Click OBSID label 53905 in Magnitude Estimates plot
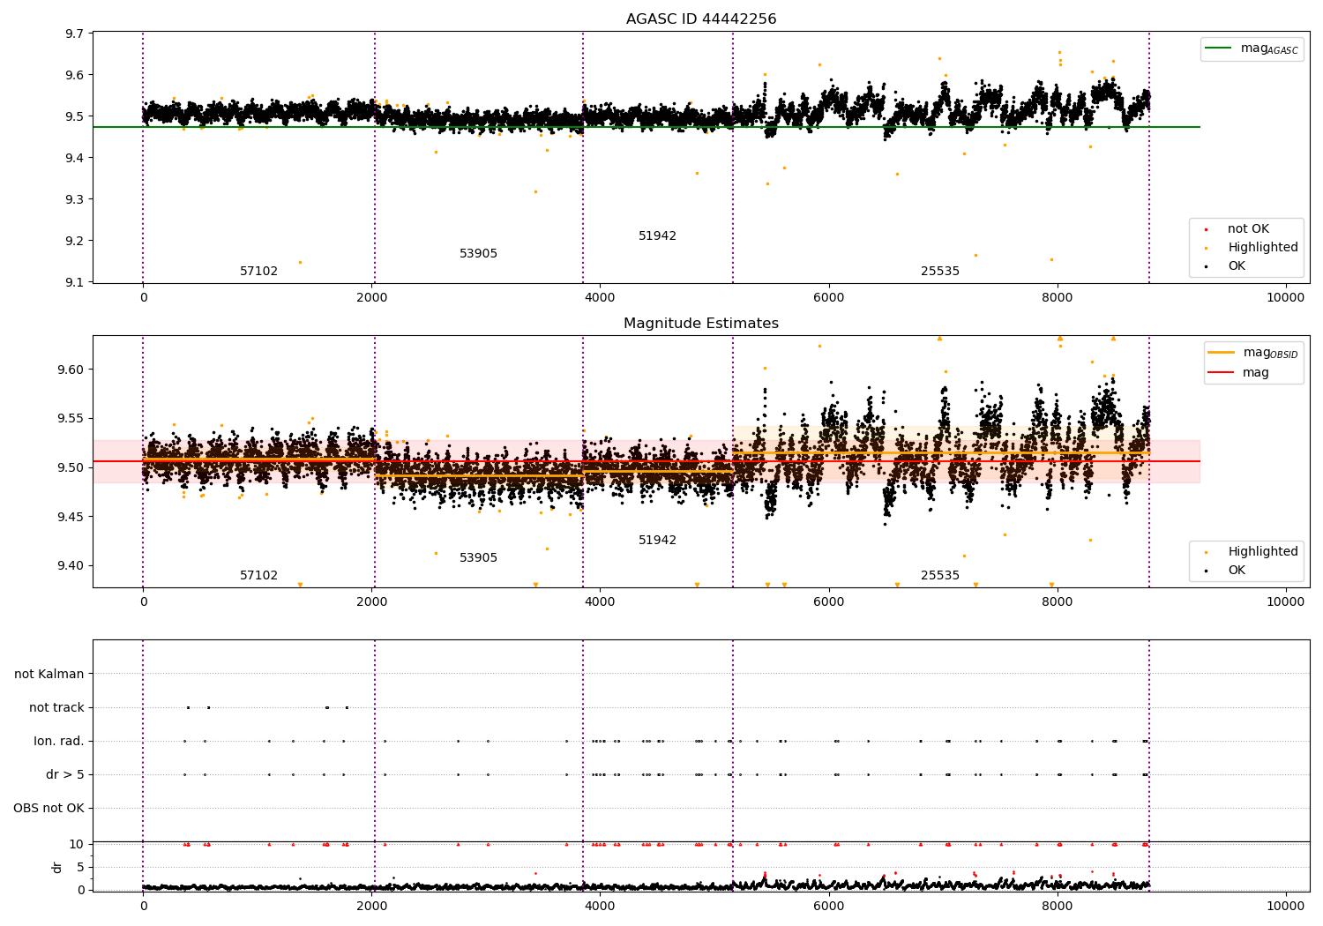1323x926 pixels. [x=479, y=558]
